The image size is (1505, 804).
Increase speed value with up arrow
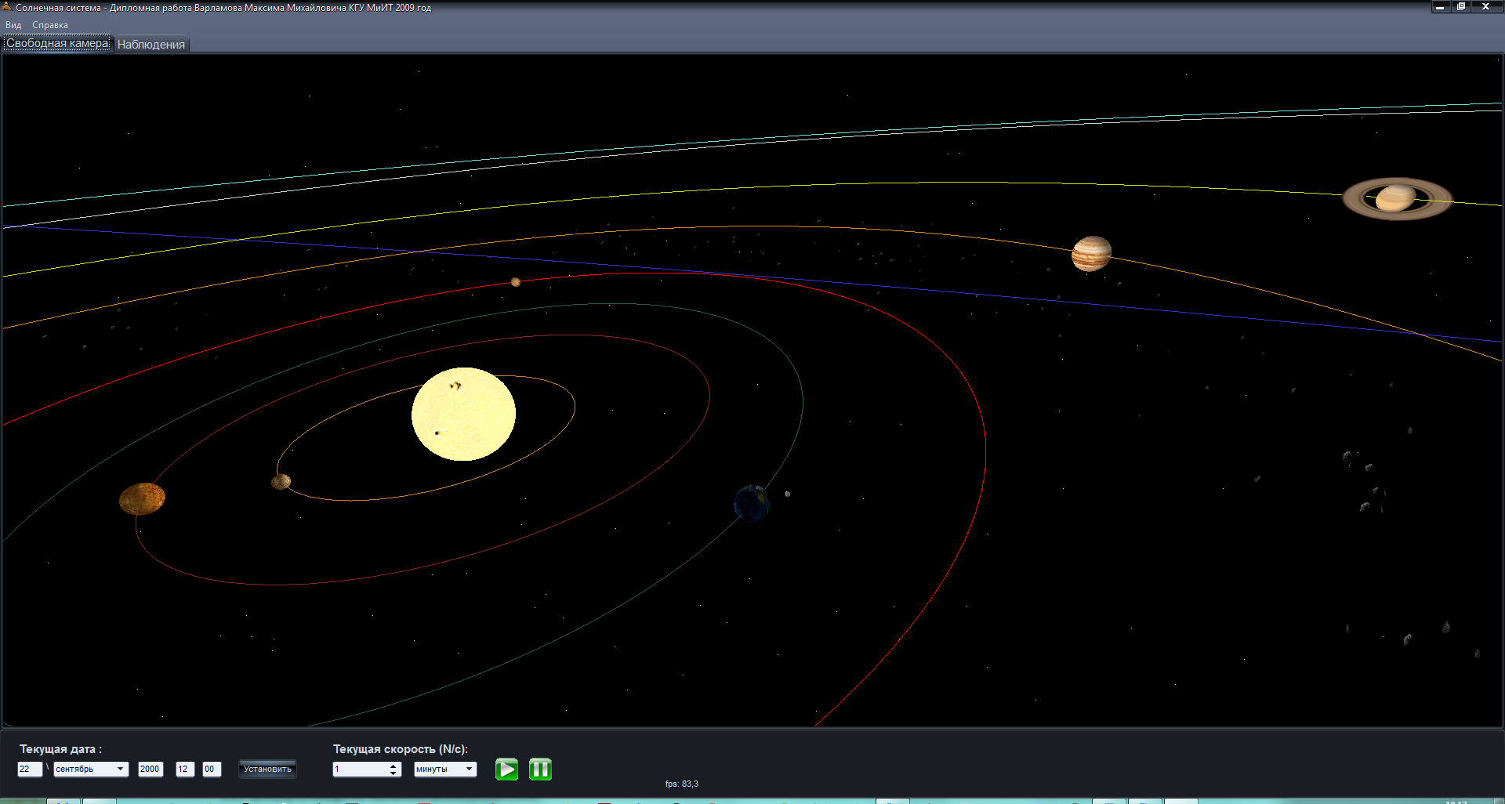[393, 766]
